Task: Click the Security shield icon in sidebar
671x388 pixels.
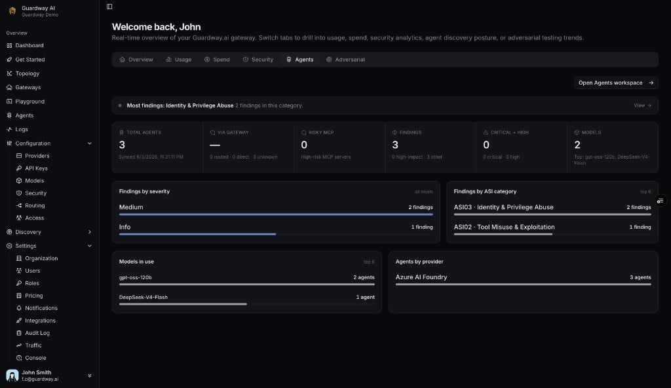Action: coord(19,193)
